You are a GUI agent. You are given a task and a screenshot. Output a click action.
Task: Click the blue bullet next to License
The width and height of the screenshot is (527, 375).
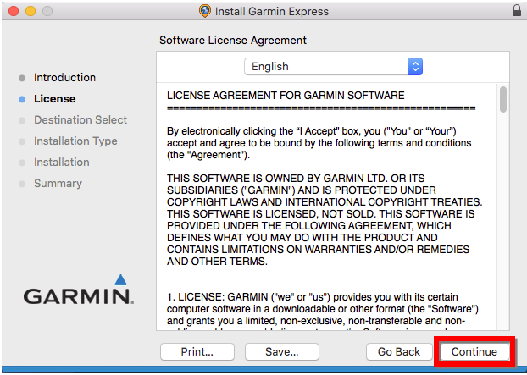click(22, 99)
